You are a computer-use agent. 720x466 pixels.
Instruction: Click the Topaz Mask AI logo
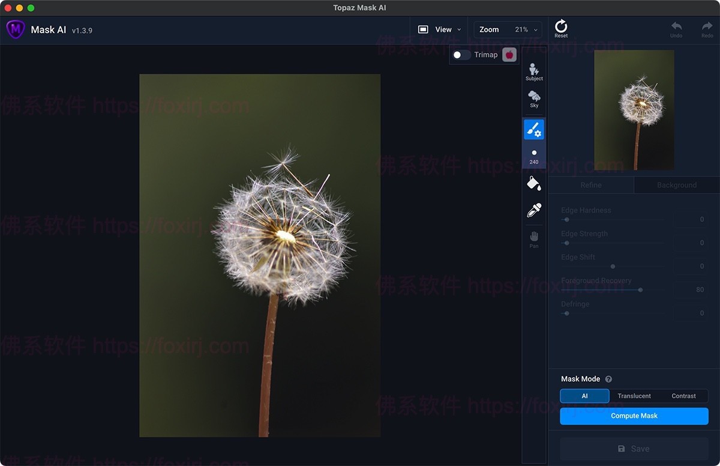click(x=16, y=29)
